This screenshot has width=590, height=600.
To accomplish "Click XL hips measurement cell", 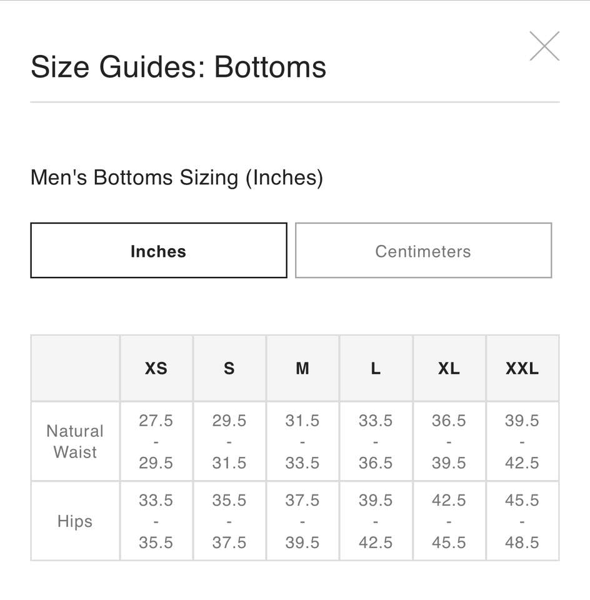I will 449,521.
